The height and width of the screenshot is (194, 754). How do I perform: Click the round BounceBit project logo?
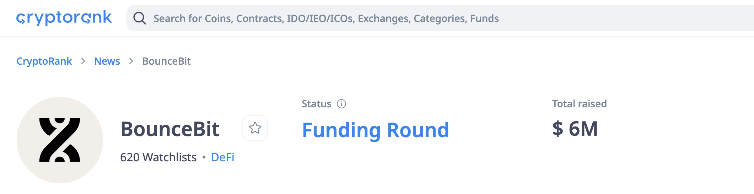pos(60,140)
